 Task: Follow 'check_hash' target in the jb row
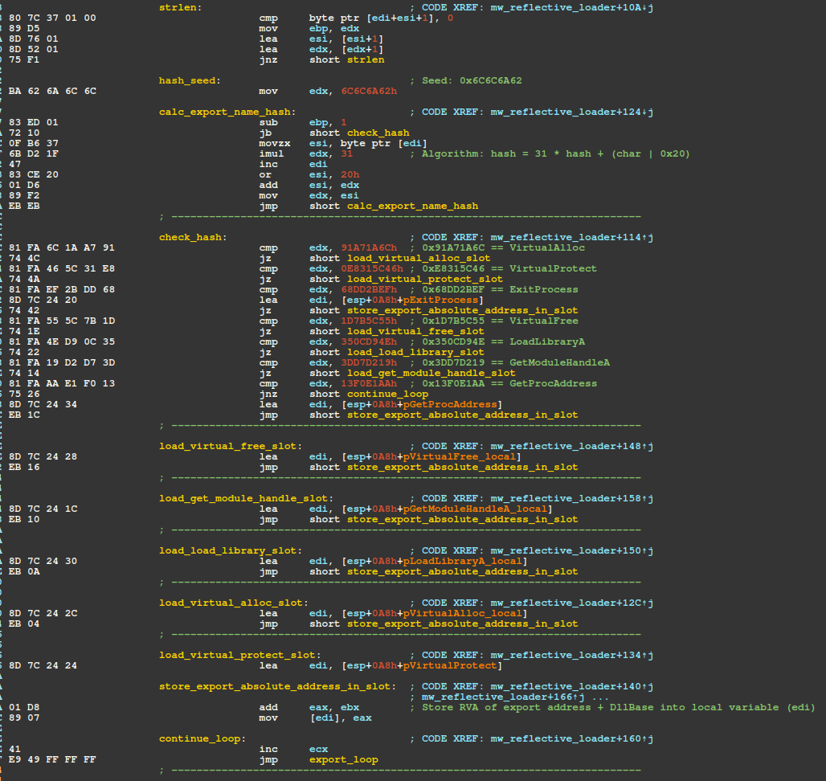[x=378, y=133]
